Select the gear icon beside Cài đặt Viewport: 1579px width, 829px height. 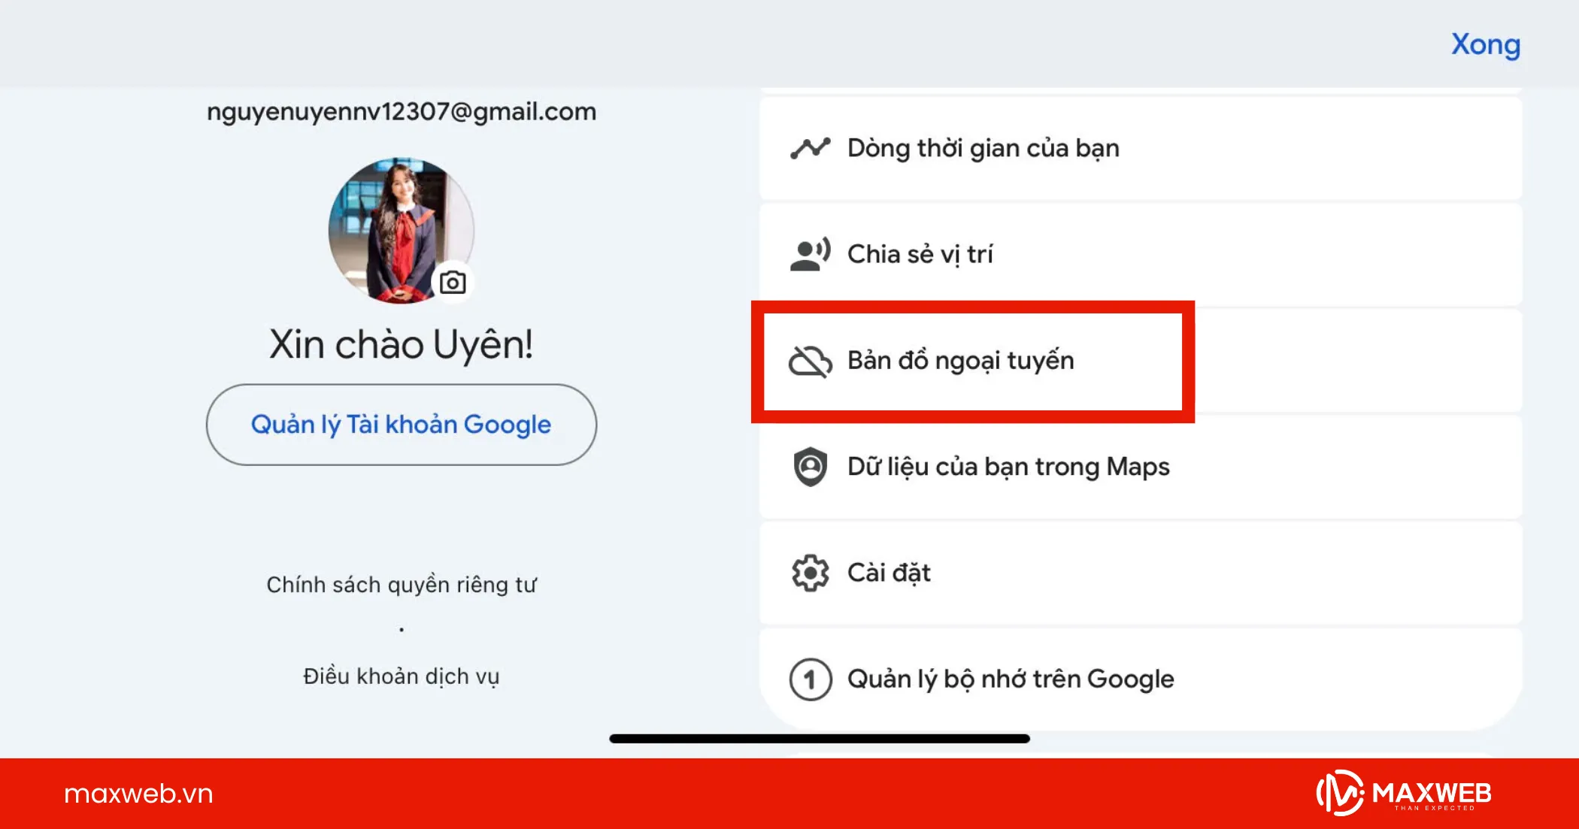pos(808,573)
